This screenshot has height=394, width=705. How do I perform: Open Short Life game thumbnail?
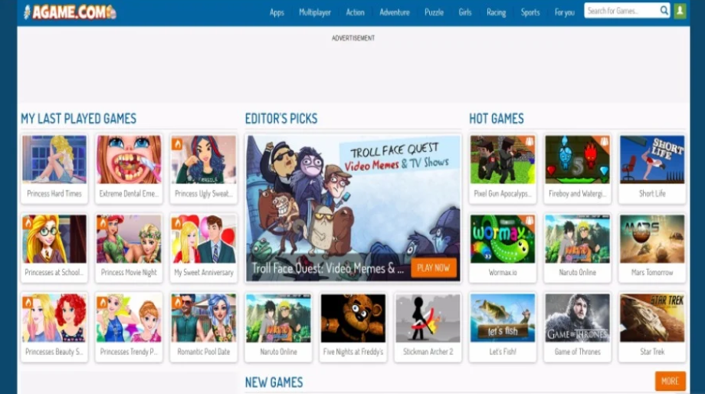652,159
